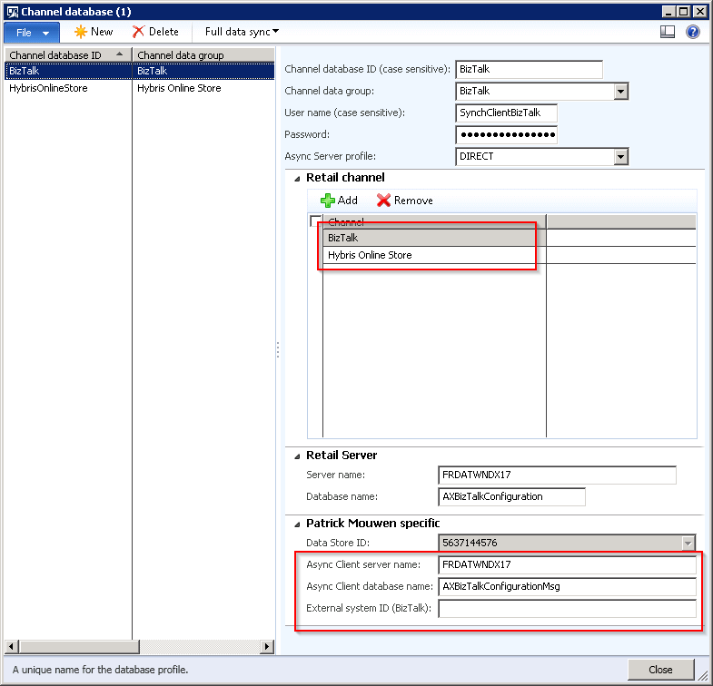The image size is (713, 686).
Task: Toggle the view layout icon beside Help
Action: [x=667, y=32]
